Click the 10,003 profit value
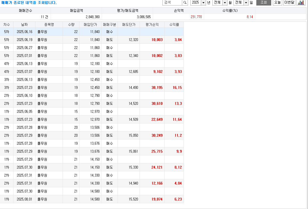308x209 pixels. coord(157,40)
